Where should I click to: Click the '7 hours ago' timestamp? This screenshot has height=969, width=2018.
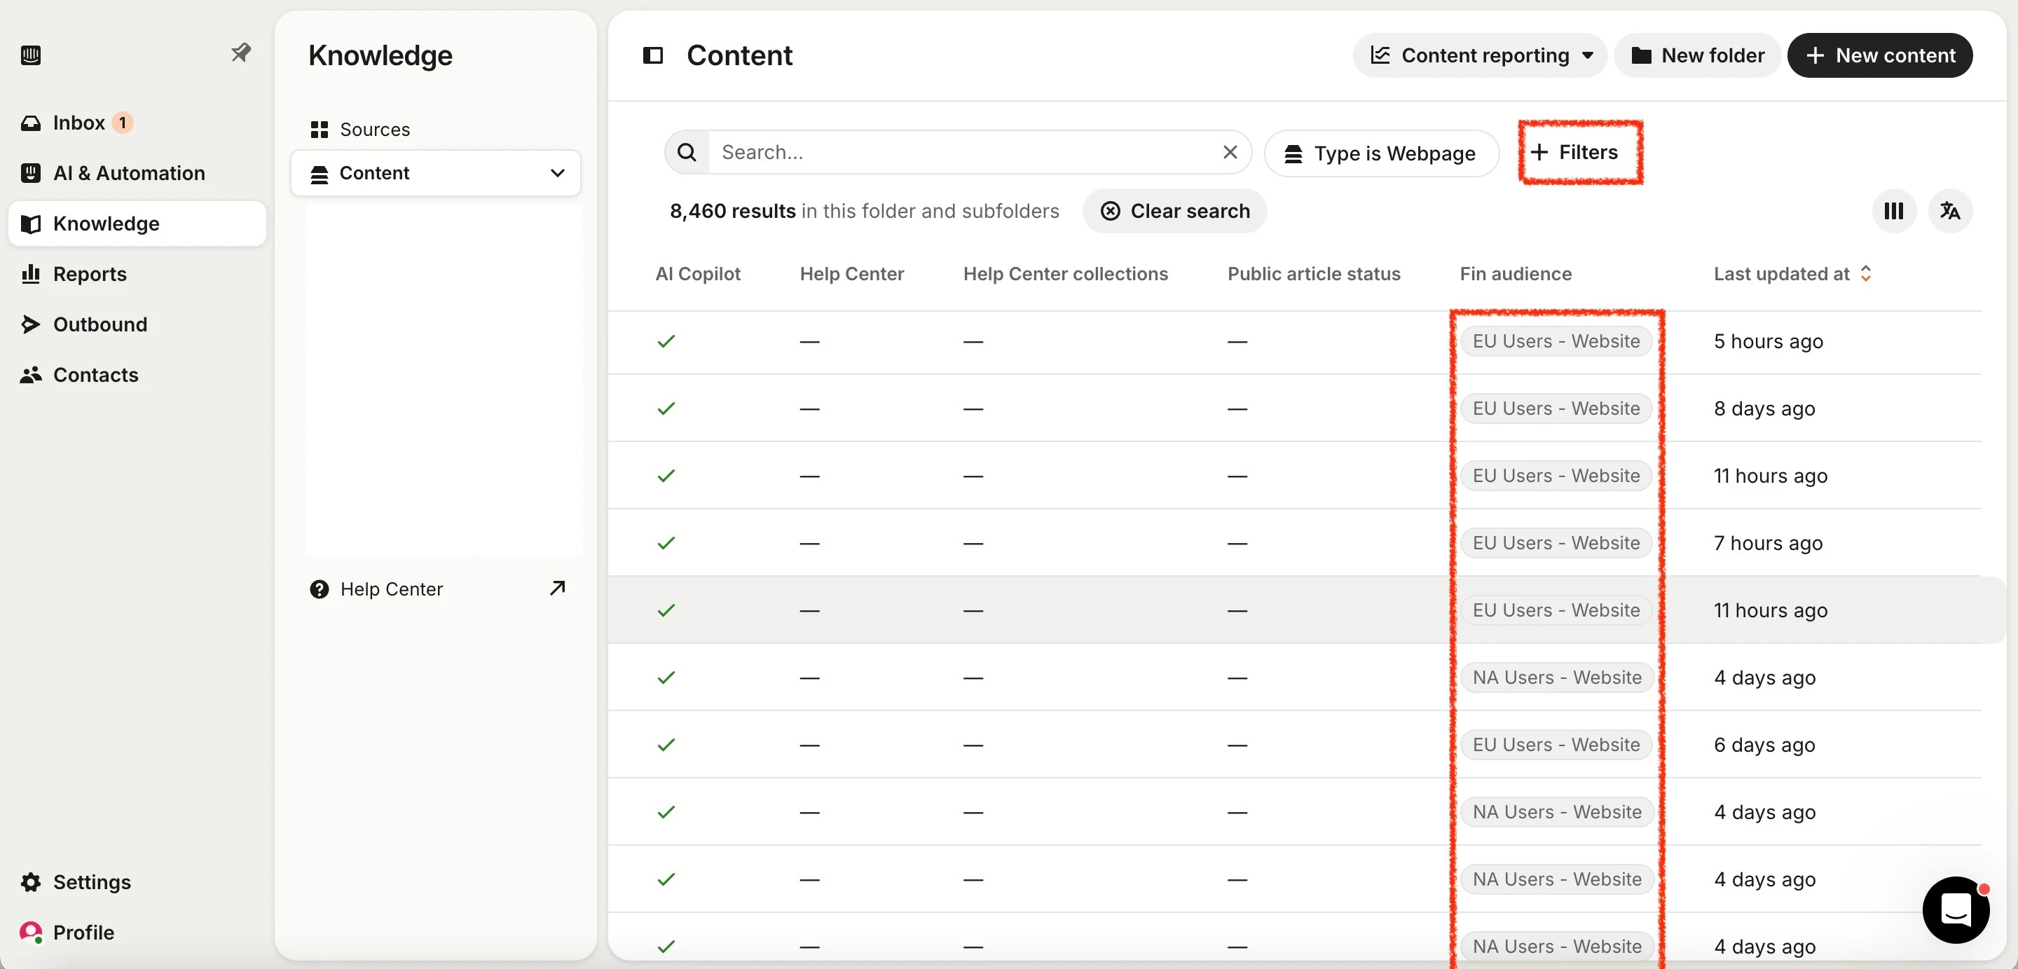1768,544
